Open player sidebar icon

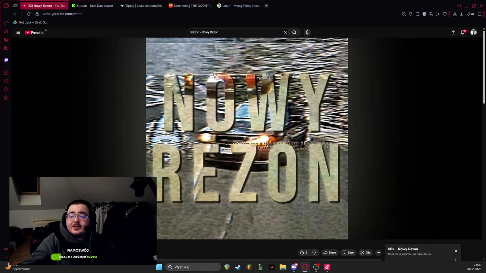[6, 72]
